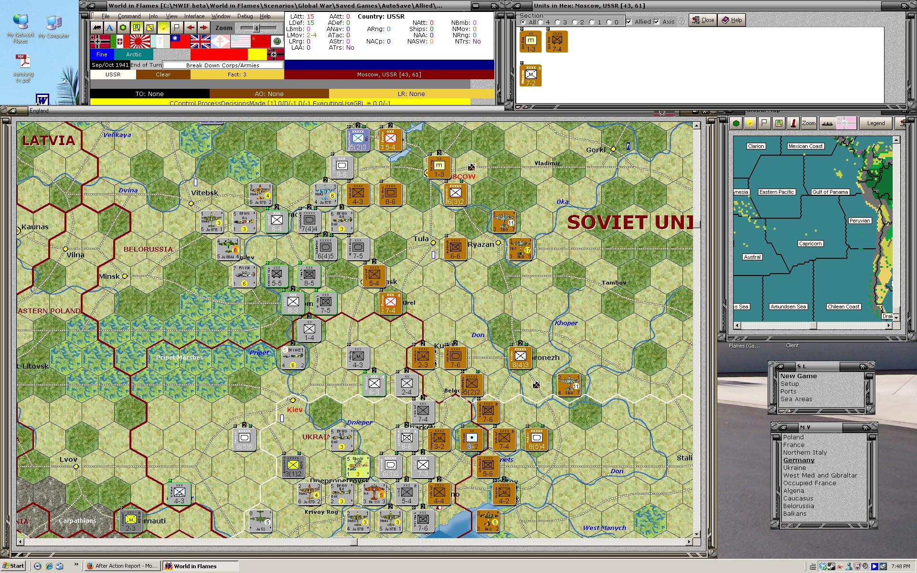Viewport: 917px width, 573px height.
Task: Click the tank unit toolbar icon
Action: point(97,28)
